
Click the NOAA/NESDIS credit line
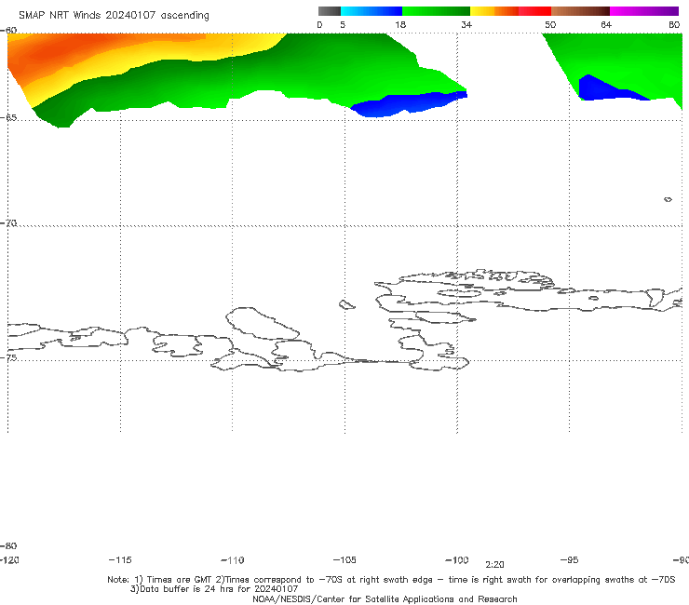(x=385, y=599)
